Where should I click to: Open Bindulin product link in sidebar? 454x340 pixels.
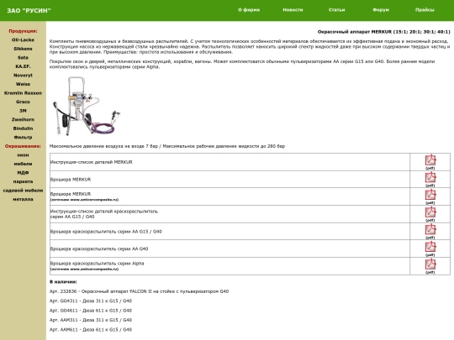click(x=23, y=128)
